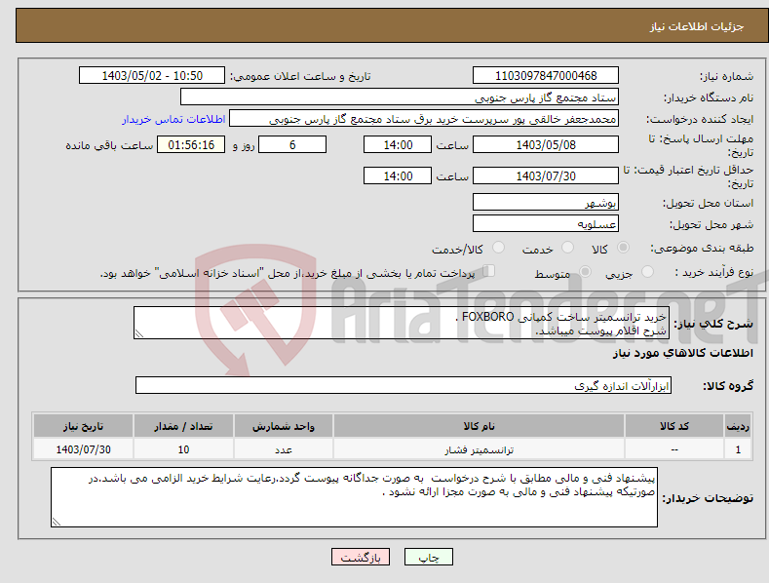Click the تعداد / مقدار column header

coord(183,426)
